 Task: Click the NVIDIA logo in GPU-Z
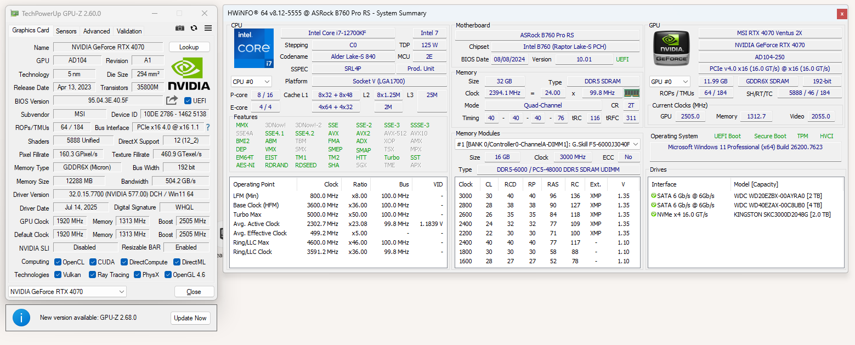pyautogui.click(x=189, y=74)
